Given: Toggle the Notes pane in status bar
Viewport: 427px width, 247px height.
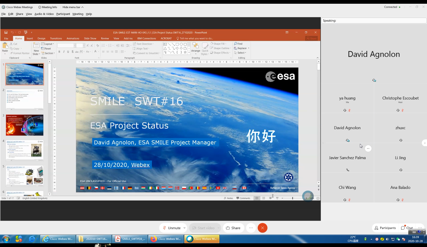Looking at the screenshot, I should (228, 198).
